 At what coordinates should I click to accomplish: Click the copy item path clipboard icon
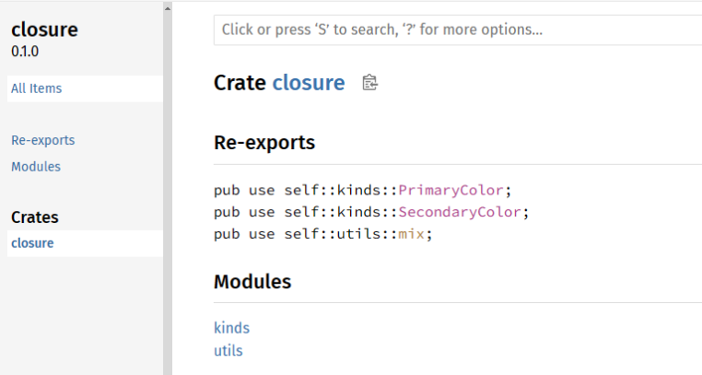tap(369, 83)
